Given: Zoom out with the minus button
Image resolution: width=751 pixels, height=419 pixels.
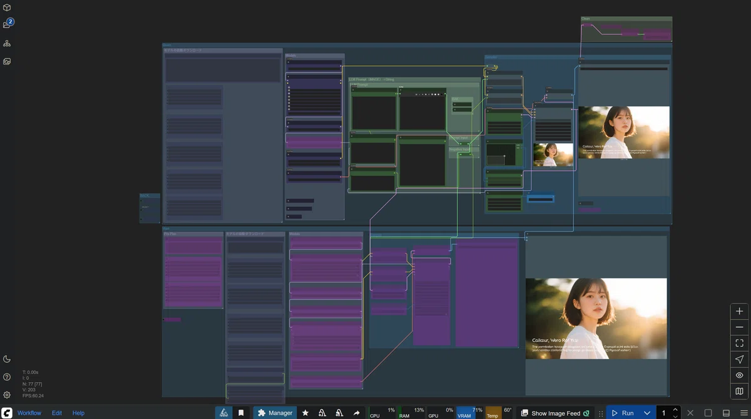Looking at the screenshot, I should coord(739,327).
